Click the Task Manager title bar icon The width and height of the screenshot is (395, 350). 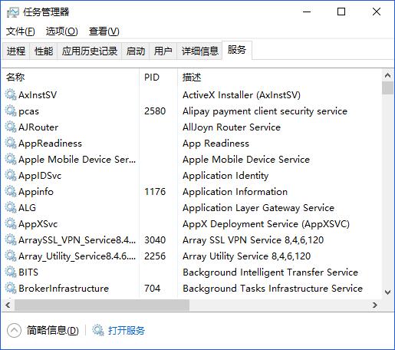[13, 12]
